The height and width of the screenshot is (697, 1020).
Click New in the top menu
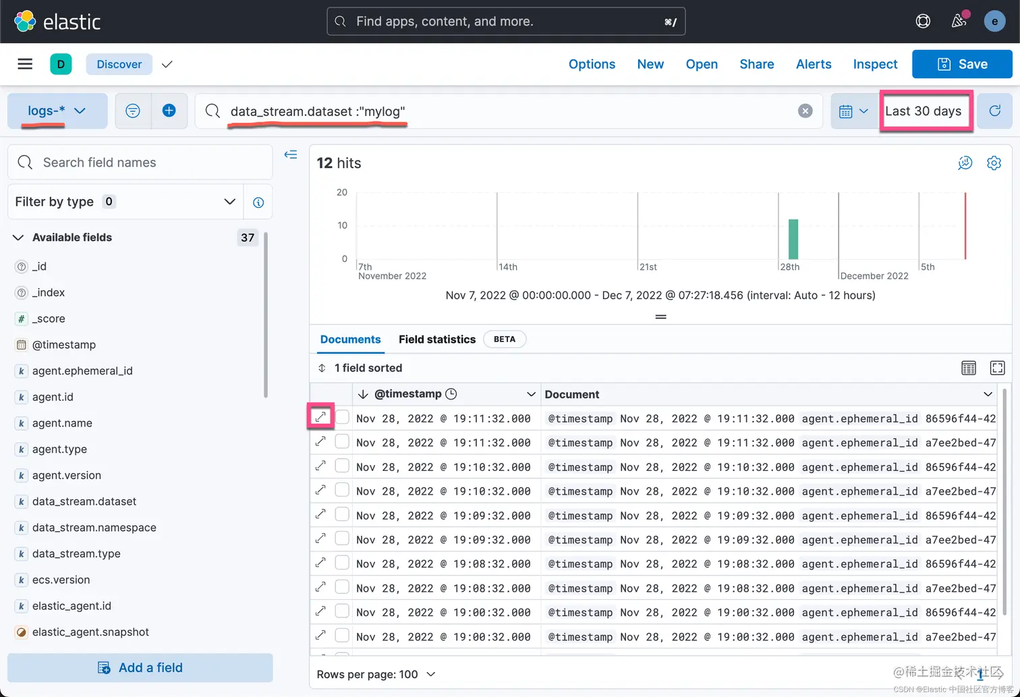(650, 64)
